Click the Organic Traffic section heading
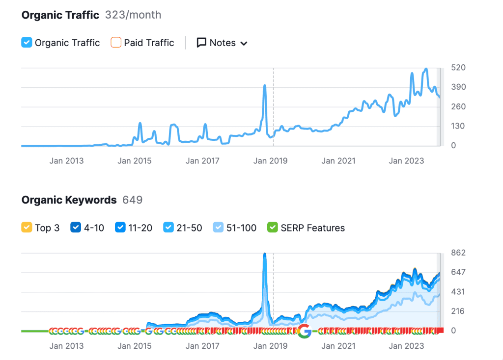The image size is (503, 360). click(x=60, y=15)
